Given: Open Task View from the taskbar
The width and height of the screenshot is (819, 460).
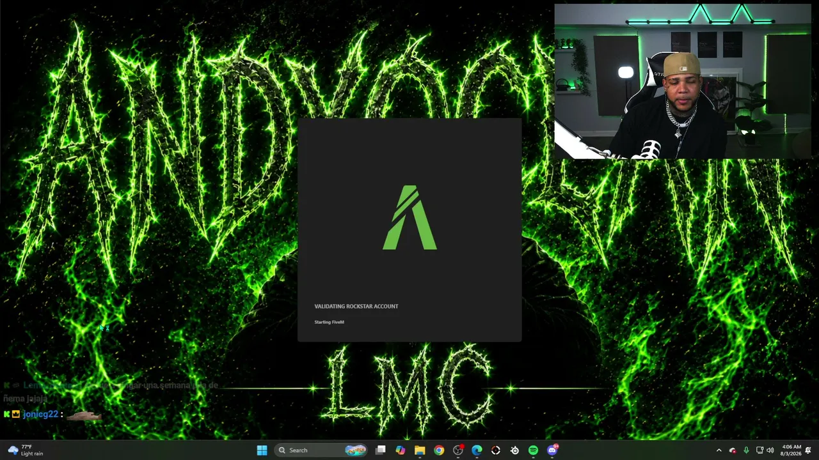Looking at the screenshot, I should pos(381,450).
